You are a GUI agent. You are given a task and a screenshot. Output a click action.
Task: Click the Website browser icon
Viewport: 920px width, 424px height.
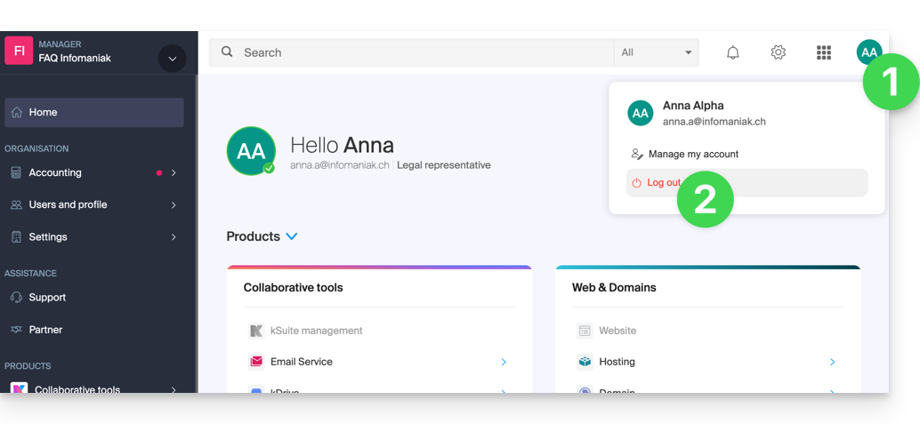click(x=585, y=331)
